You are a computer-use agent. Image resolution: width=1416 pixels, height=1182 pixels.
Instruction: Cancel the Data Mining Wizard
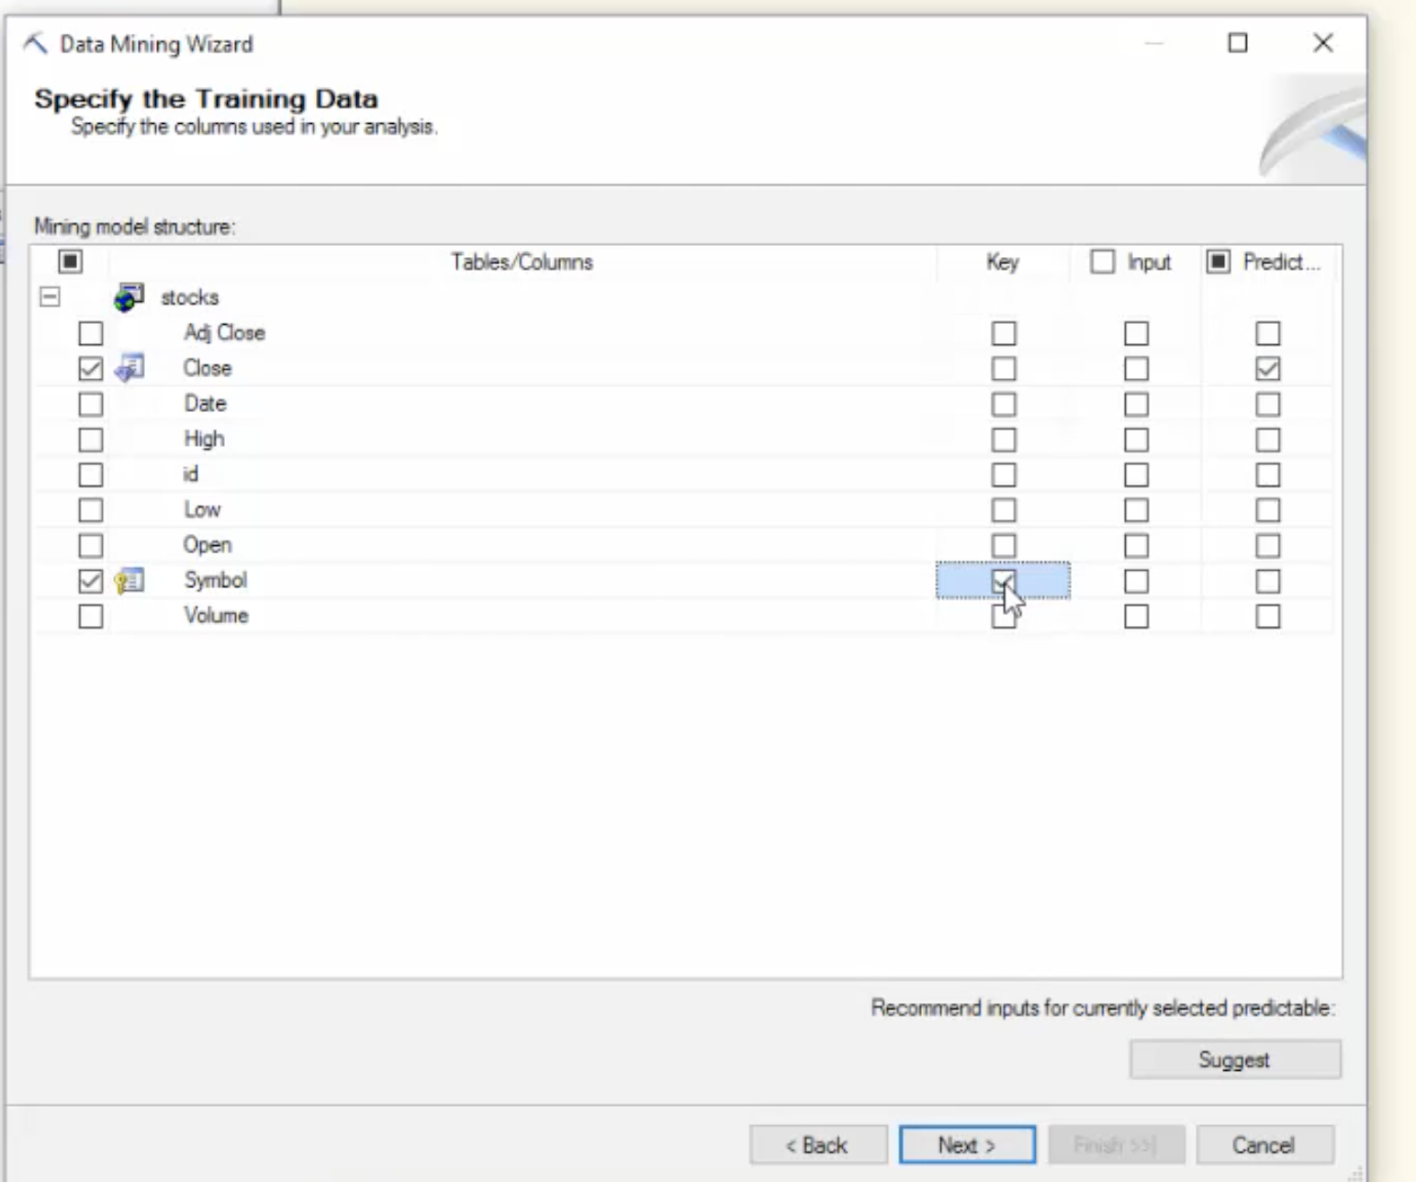pyautogui.click(x=1264, y=1145)
